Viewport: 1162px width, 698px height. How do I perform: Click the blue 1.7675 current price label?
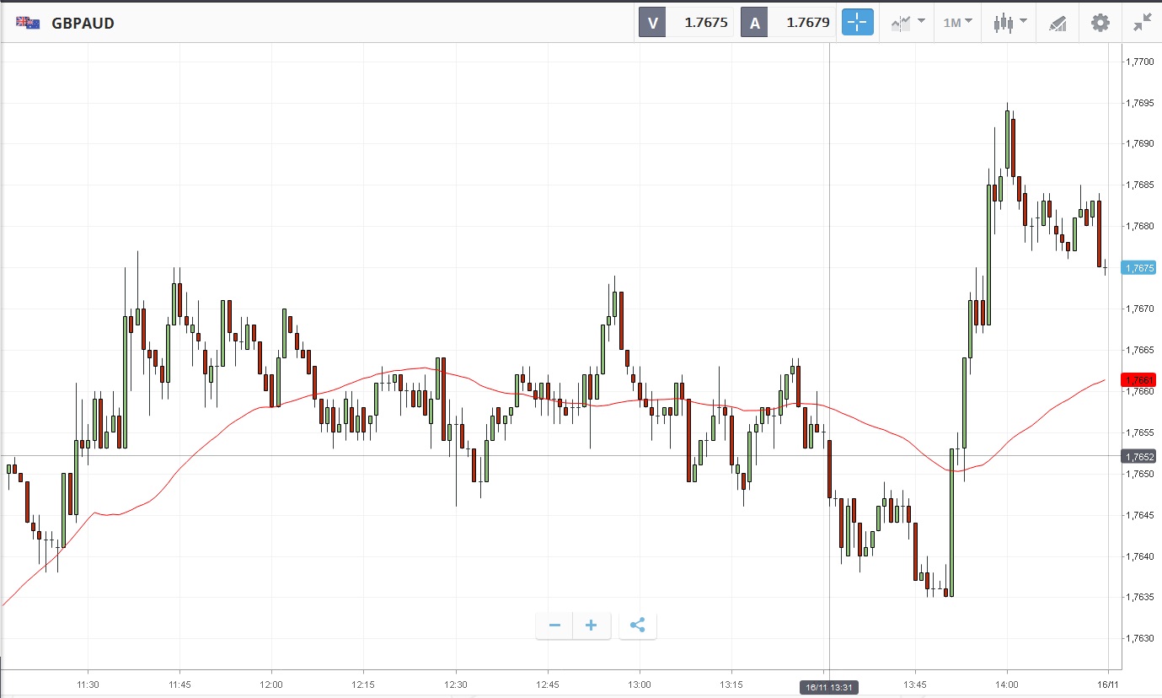(1138, 267)
